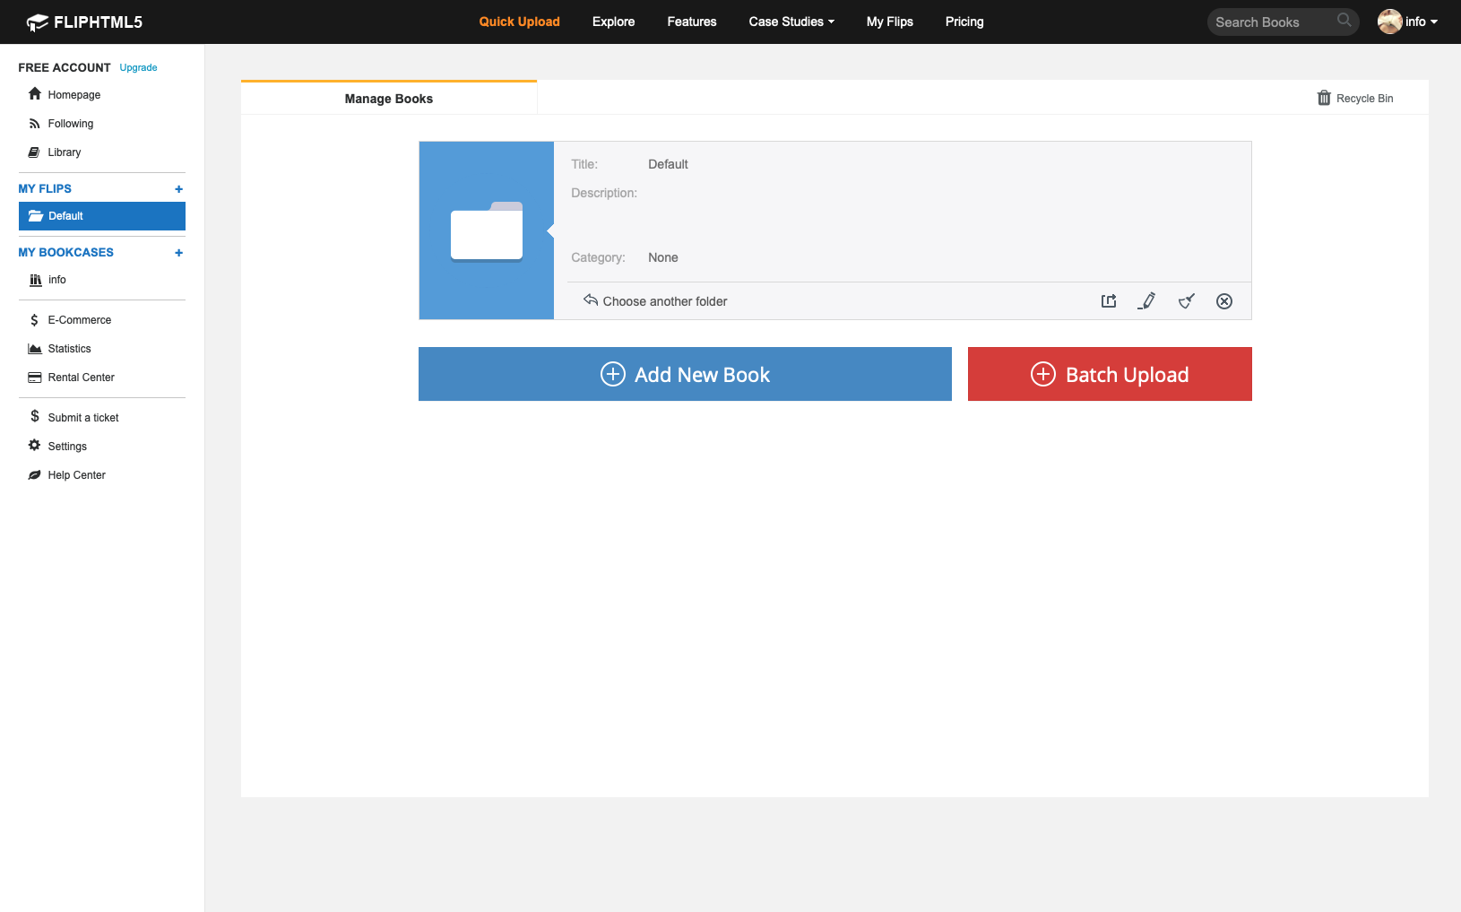Viewport: 1461px width, 912px height.
Task: Expand the Case Studies dropdown
Action: pos(791,22)
